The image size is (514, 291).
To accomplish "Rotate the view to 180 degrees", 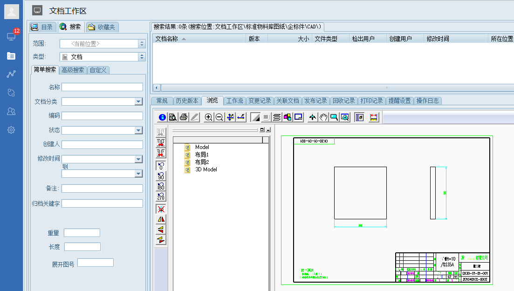I will click(x=161, y=186).
